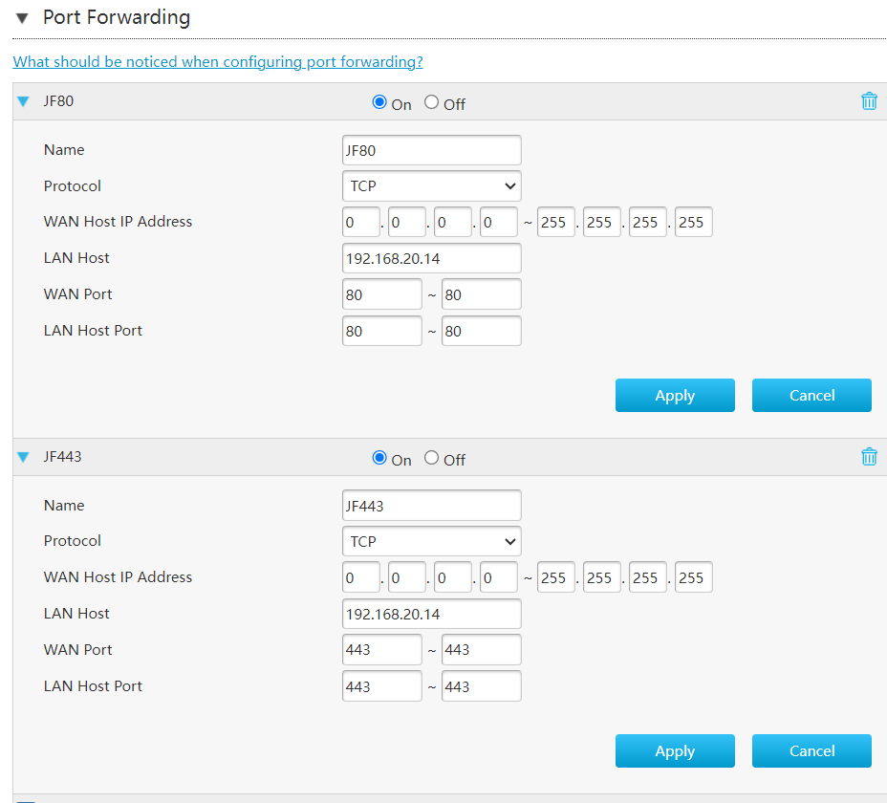Click JF443 LAN Host Port end field
The width and height of the screenshot is (887, 803).
click(481, 686)
